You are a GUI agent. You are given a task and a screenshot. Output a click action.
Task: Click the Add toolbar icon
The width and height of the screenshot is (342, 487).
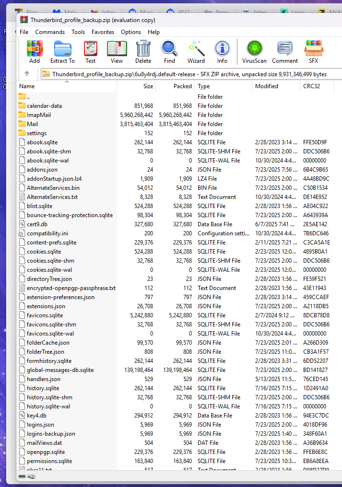click(x=35, y=52)
